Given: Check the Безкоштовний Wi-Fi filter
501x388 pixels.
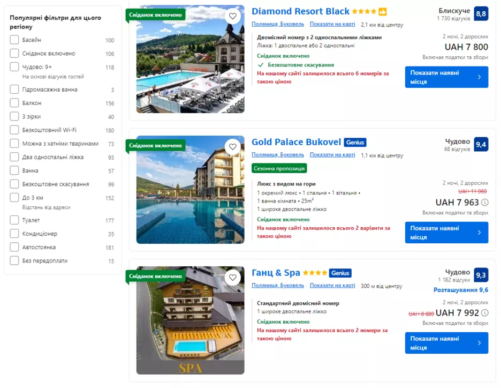Looking at the screenshot, I should pyautogui.click(x=14, y=130).
